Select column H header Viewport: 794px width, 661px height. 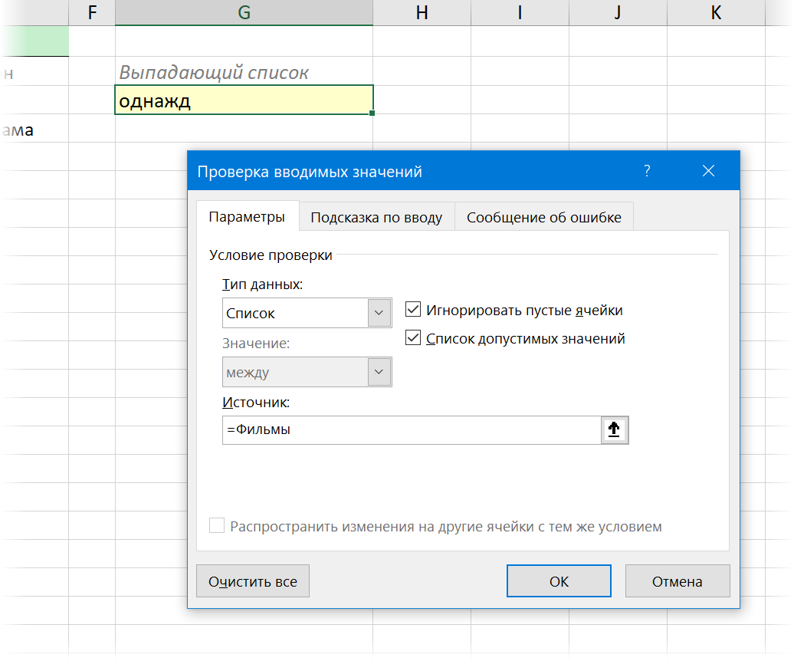422,12
